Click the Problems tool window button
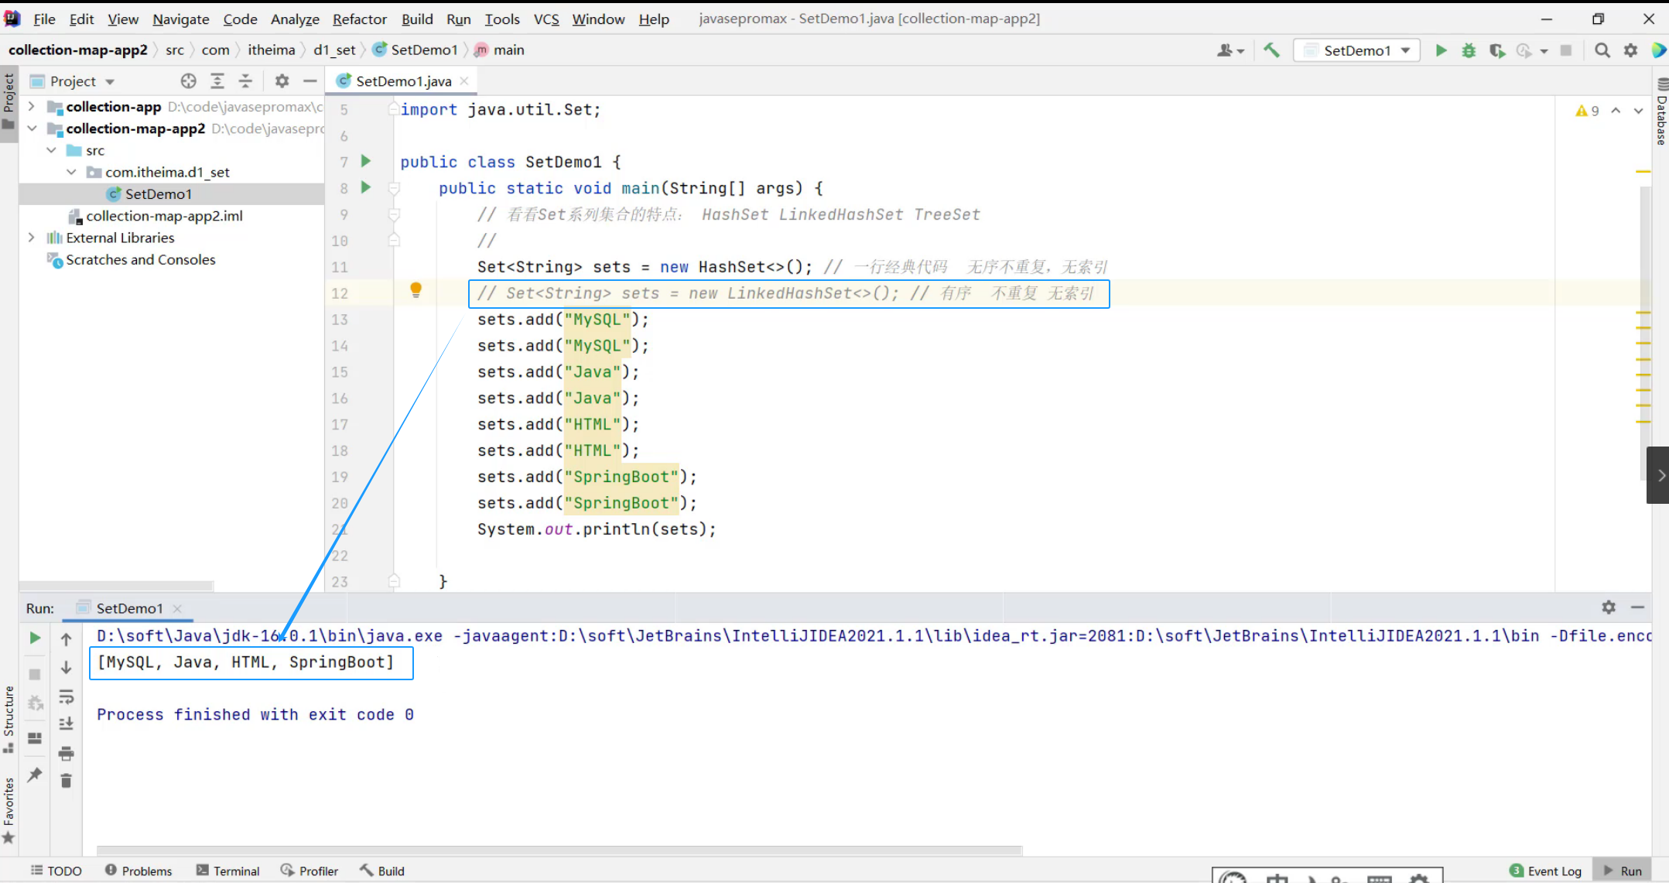The width and height of the screenshot is (1669, 883). 139,871
